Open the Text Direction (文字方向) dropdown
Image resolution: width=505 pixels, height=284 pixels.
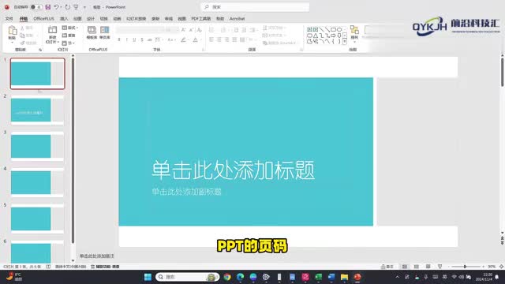(x=275, y=28)
